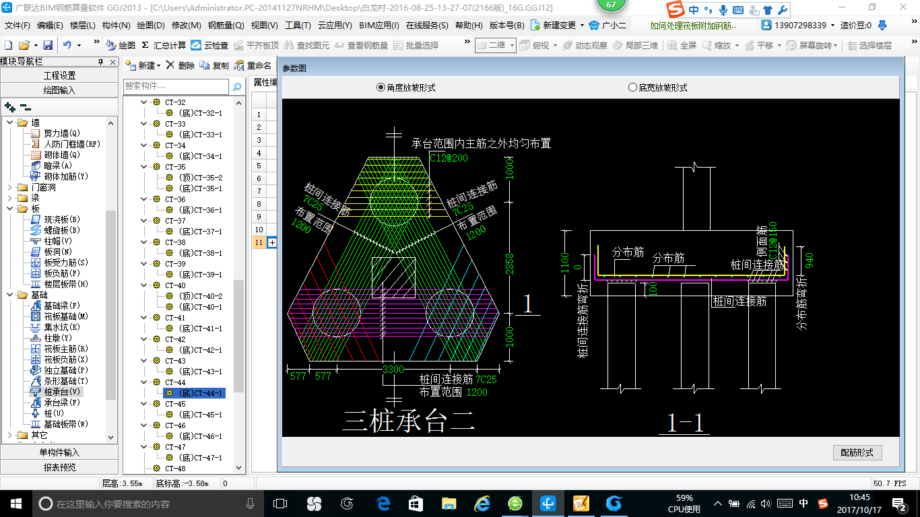The width and height of the screenshot is (920, 517).
Task: Click 批量选择 batch select tool
Action: (x=416, y=45)
